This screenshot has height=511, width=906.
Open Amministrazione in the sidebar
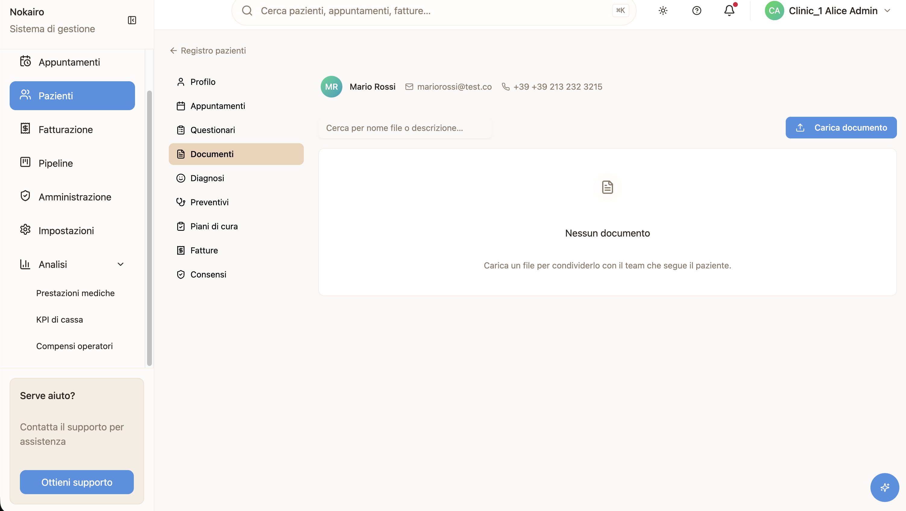click(x=72, y=197)
